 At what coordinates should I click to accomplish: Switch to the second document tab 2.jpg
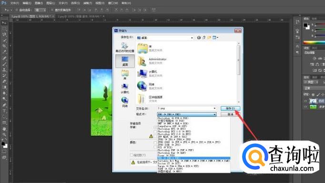pyautogui.click(x=80, y=16)
